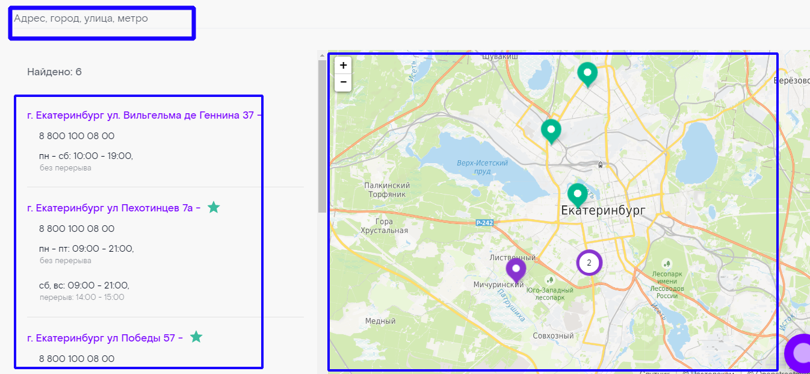Click the branch list vertical scrollbar thumb
The width and height of the screenshot is (810, 374).
[322, 136]
